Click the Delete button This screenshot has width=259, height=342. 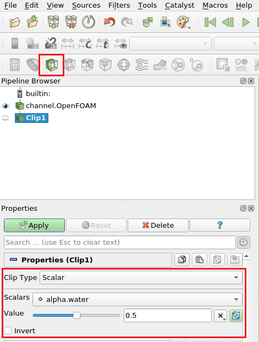[158, 225]
